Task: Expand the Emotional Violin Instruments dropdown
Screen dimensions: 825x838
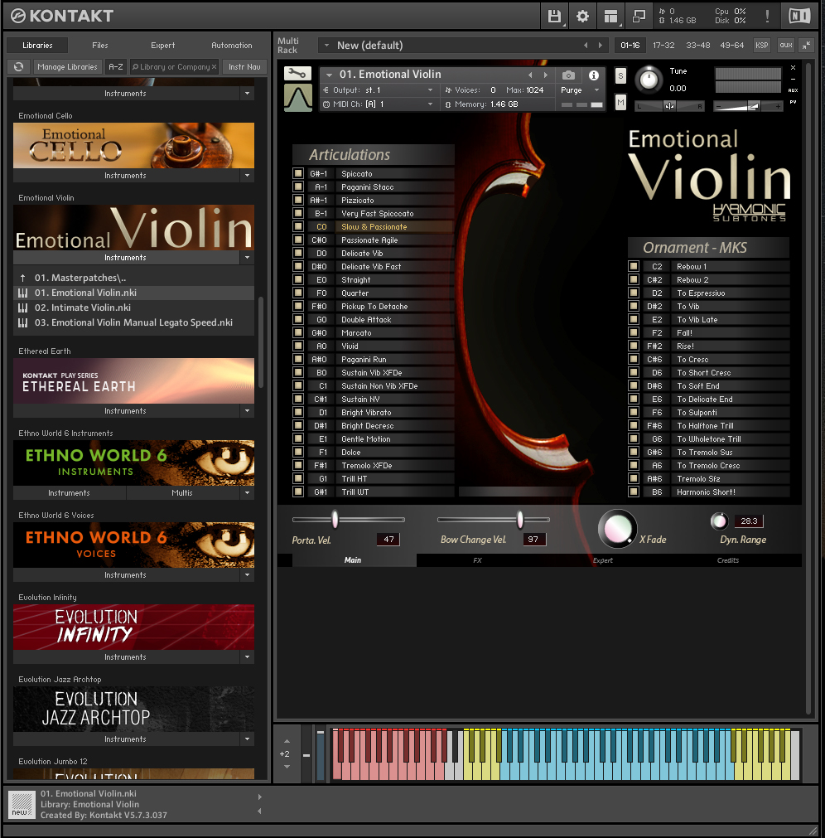Action: pyautogui.click(x=247, y=258)
